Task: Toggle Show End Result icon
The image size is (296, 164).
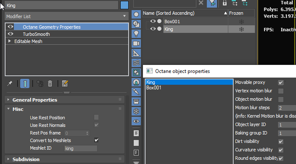Action: click(x=25, y=83)
